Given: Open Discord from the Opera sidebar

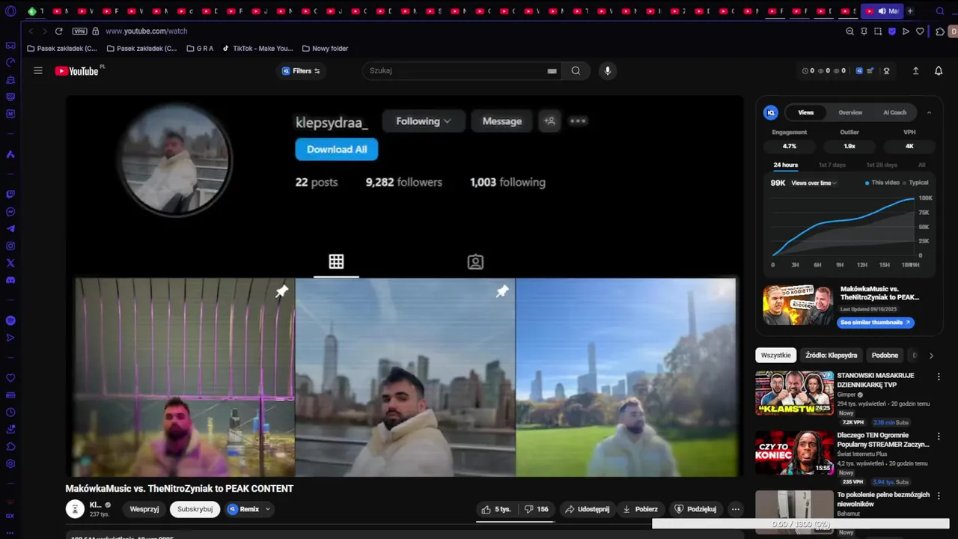Looking at the screenshot, I should (10, 281).
